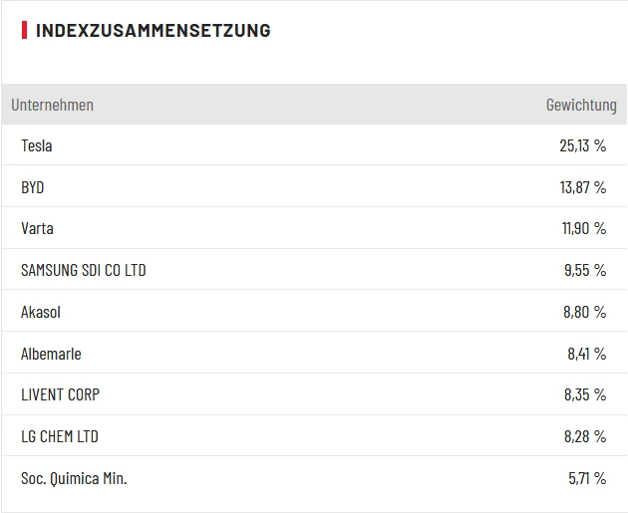Click the Unternehmen column header
The height and width of the screenshot is (513, 628).
52,105
